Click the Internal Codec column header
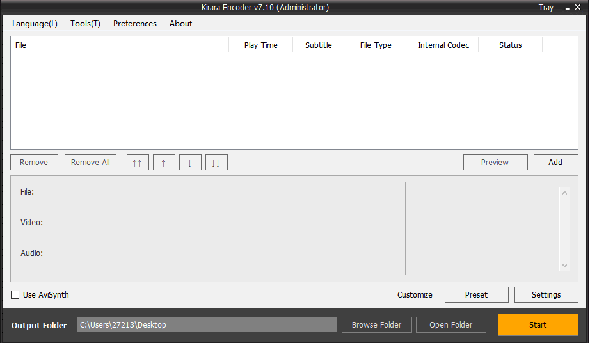The image size is (590, 343). (443, 45)
